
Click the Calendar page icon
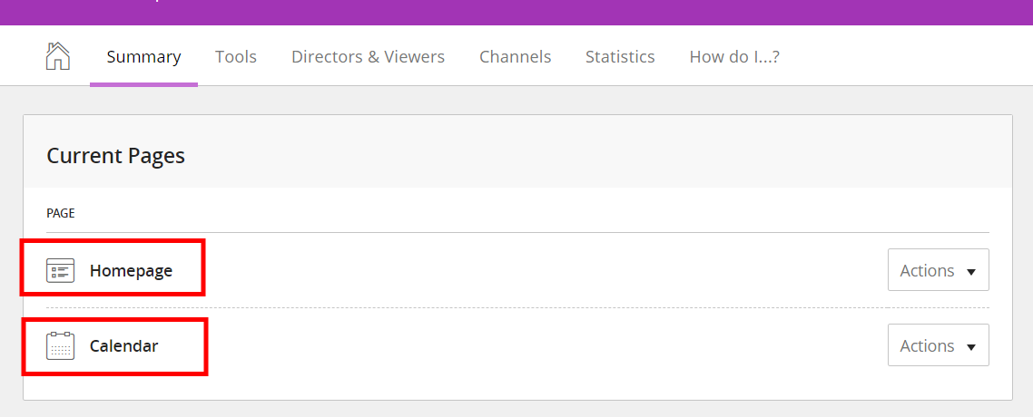click(60, 346)
